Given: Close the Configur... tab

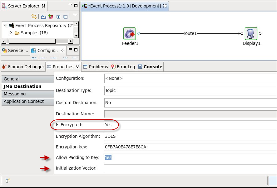Looking at the screenshot, I should coord(62,51).
